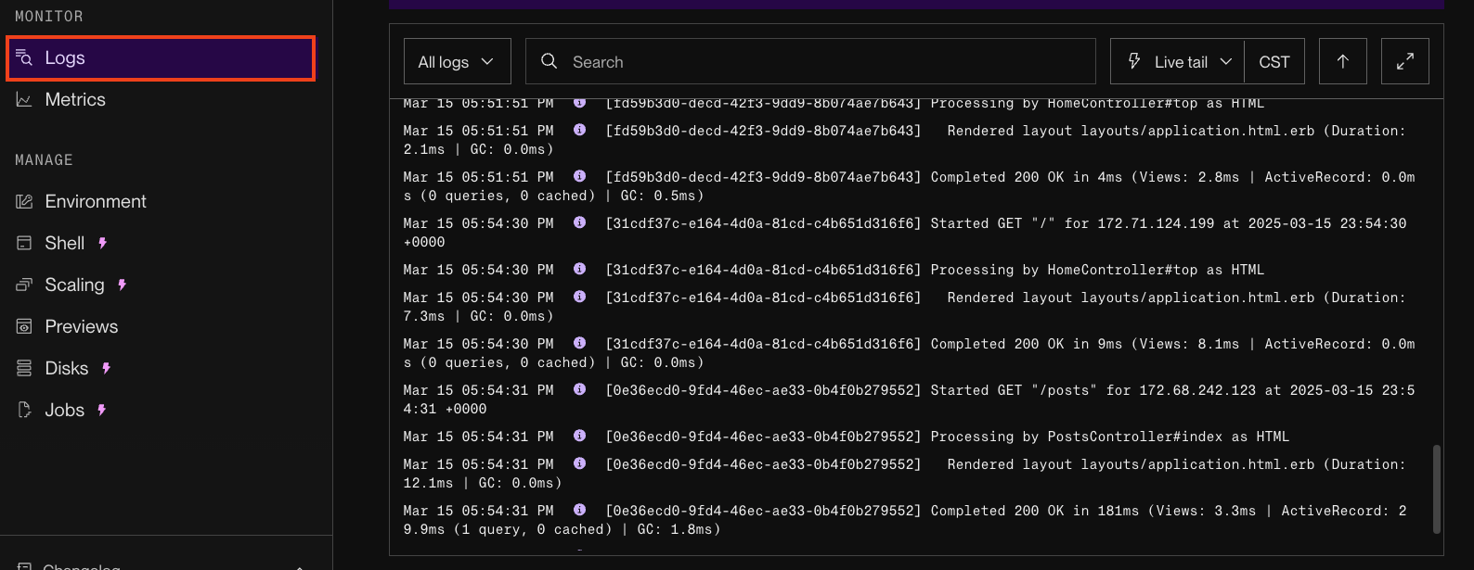Click the Environment edit icon
Image resolution: width=1474 pixels, height=570 pixels.
pos(24,201)
